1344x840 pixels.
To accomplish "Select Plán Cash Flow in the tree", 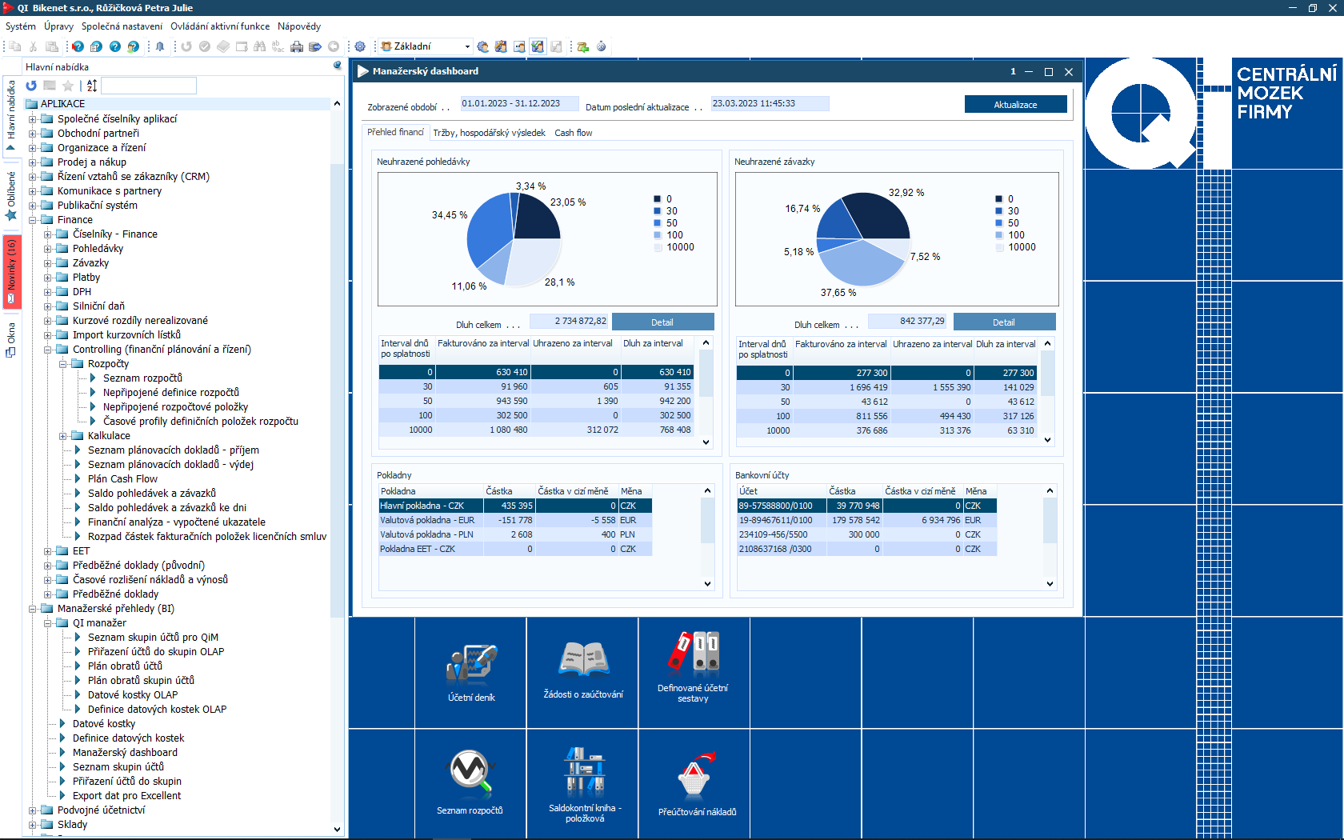I will 122,479.
